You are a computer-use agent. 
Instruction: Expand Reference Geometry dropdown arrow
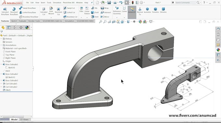pyautogui.click(x=117, y=17)
